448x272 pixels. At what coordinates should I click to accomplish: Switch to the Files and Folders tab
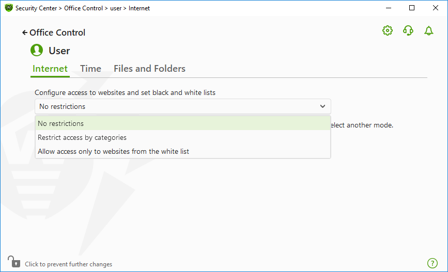click(149, 69)
